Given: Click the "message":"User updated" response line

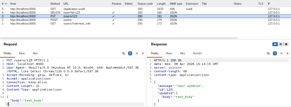Looking at the screenshot, I should [x=180, y=86].
